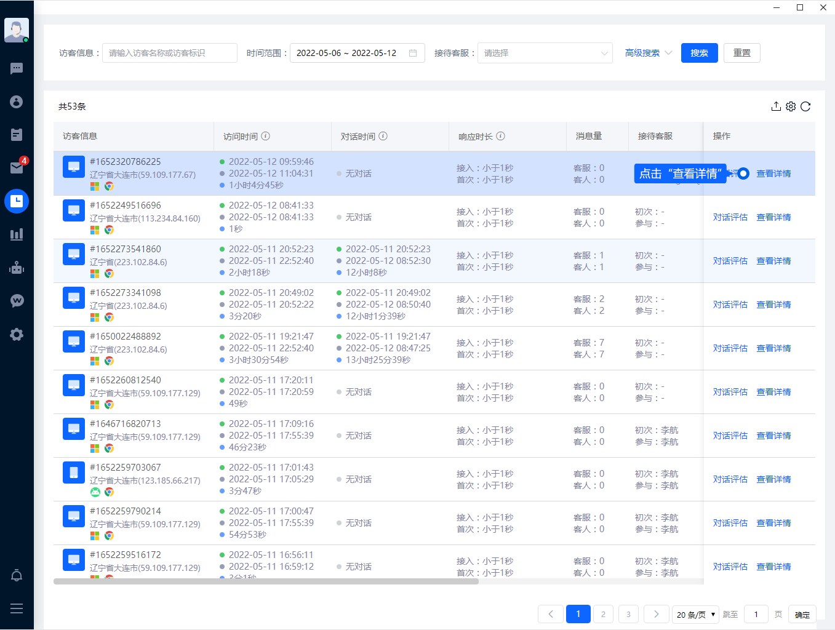Click the blue 搜索 button
Image resolution: width=835 pixels, height=630 pixels.
pos(699,53)
